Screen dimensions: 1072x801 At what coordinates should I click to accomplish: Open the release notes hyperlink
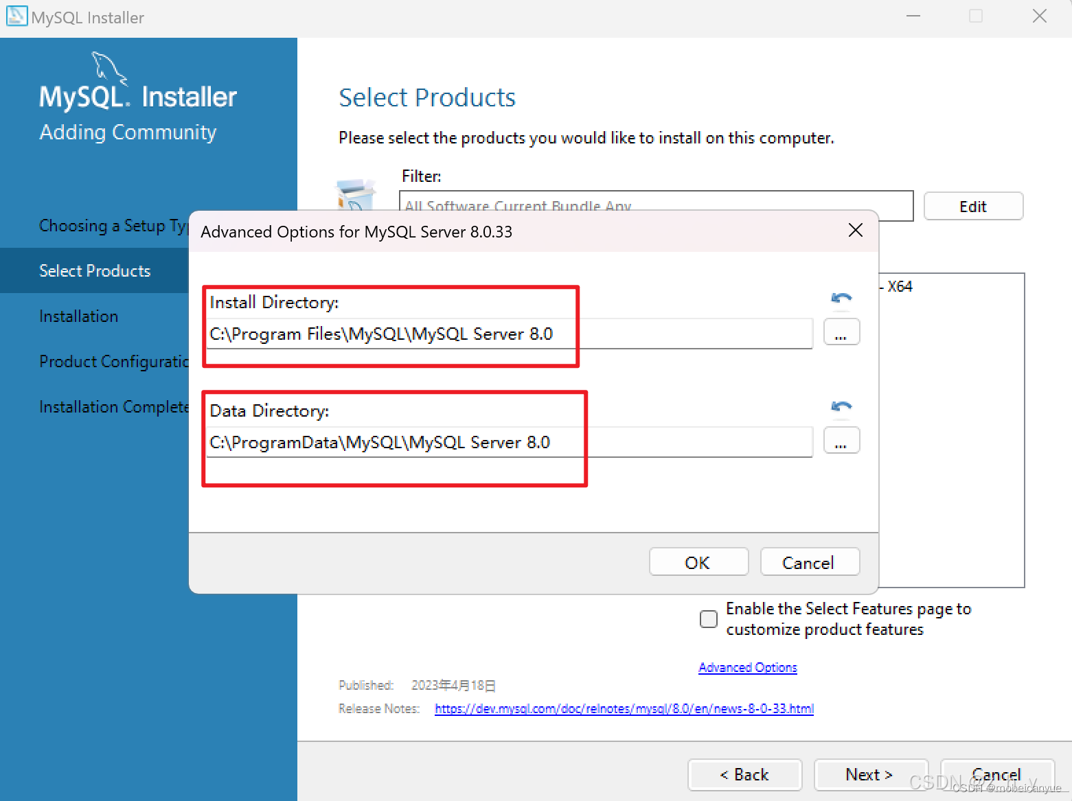pyautogui.click(x=624, y=708)
